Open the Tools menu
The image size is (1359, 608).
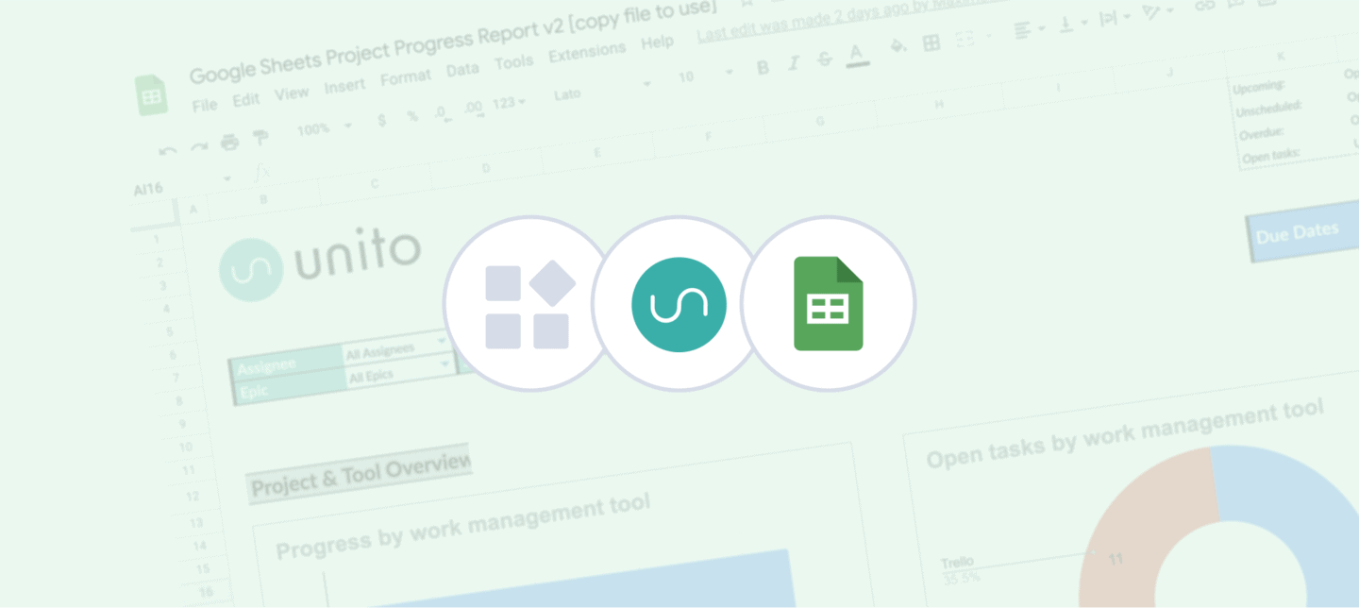(x=514, y=63)
